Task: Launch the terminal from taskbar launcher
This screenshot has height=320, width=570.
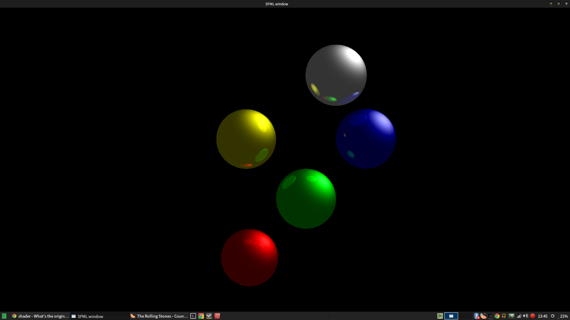Action: [x=193, y=316]
